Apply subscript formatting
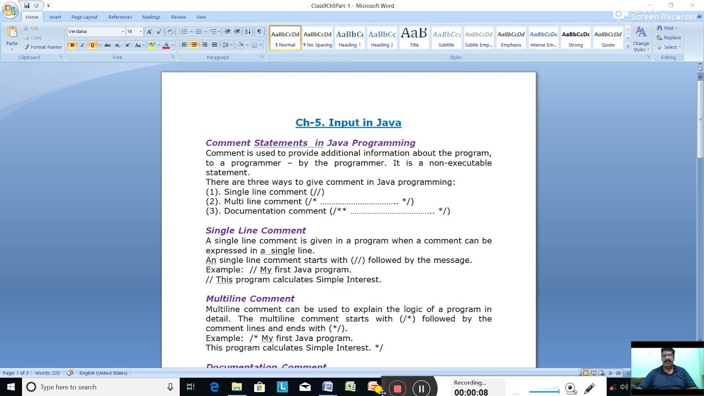This screenshot has height=396, width=704. [x=117, y=45]
